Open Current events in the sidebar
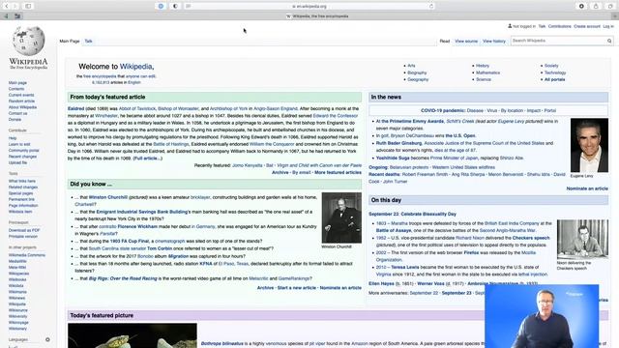The image size is (619, 348). 21,95
